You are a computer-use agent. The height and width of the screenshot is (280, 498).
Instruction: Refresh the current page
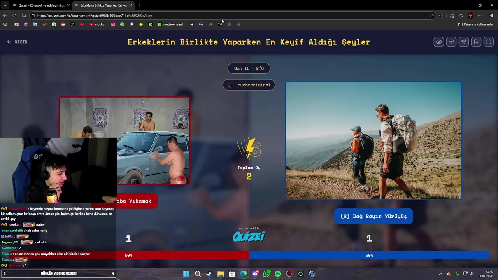tap(14, 16)
